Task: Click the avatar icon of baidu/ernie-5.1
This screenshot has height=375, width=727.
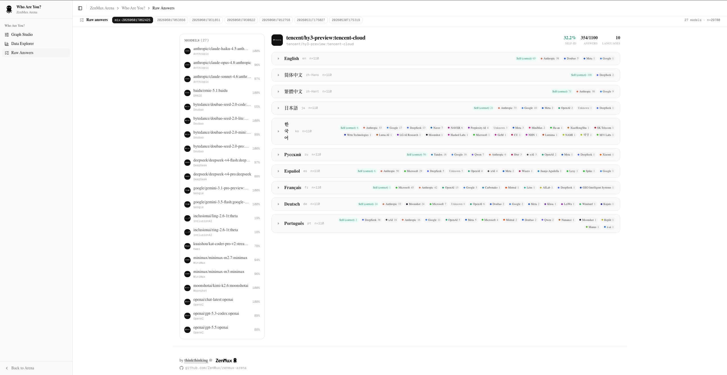Action: point(187,93)
